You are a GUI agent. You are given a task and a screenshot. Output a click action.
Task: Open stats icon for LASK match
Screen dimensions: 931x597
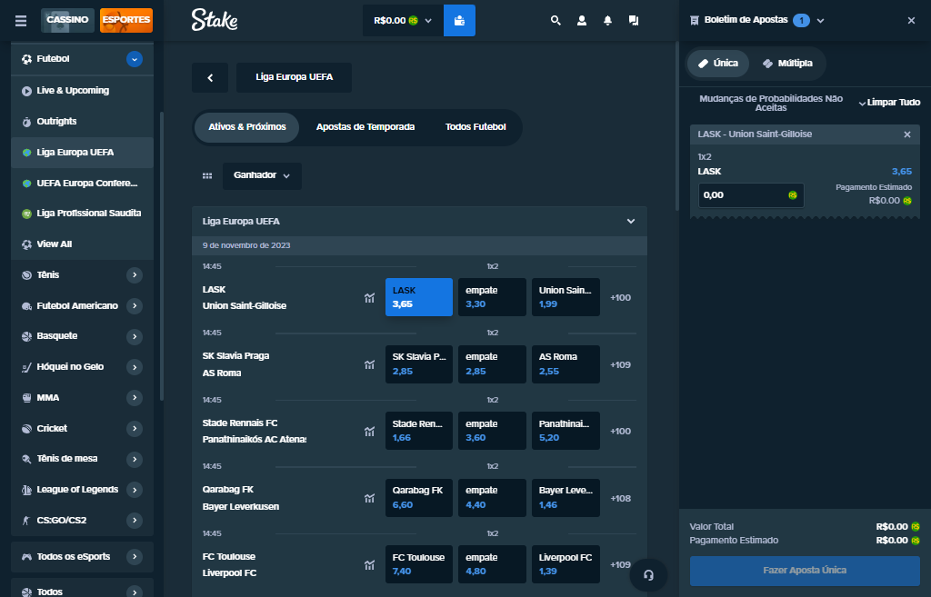tap(369, 298)
